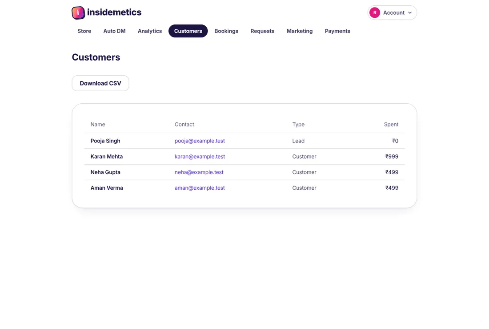The height and width of the screenshot is (329, 489).
Task: Click the R avatar circle
Action: pos(375,13)
